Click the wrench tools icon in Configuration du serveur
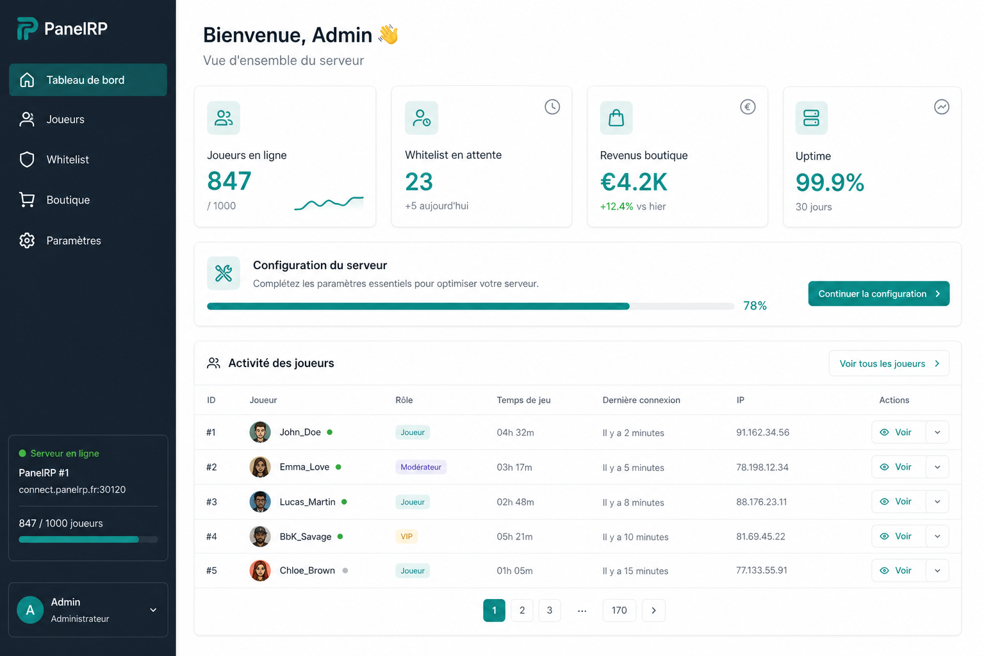The image size is (984, 656). 224,274
